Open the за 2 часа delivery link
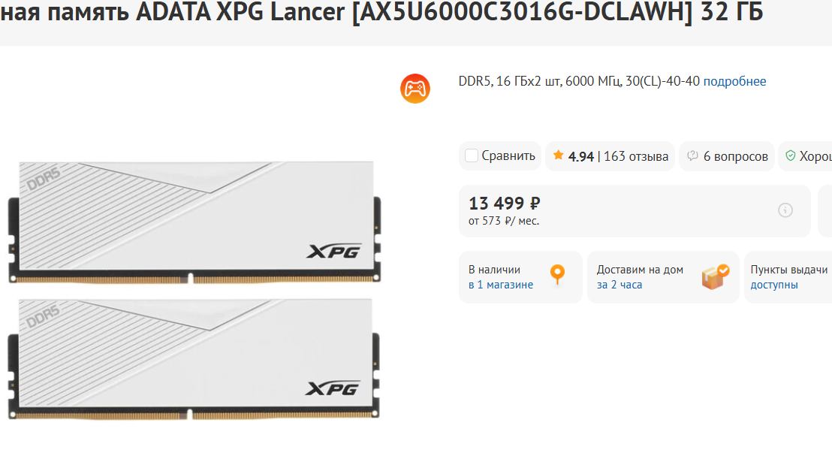The height and width of the screenshot is (474, 832). pos(619,285)
